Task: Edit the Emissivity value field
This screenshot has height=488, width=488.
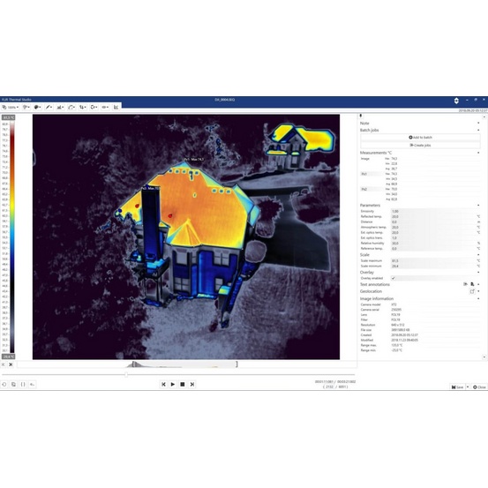Action: pyautogui.click(x=432, y=211)
